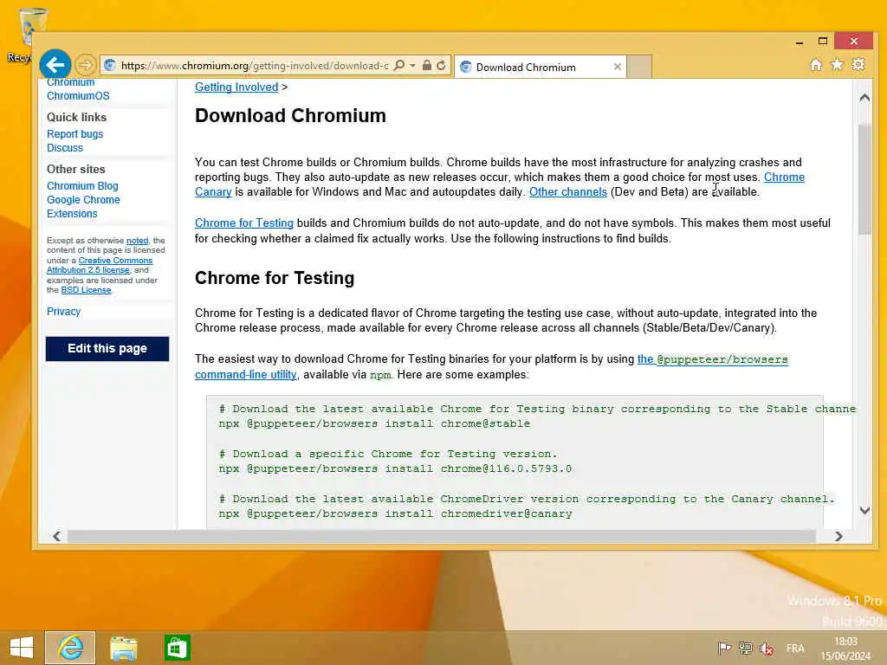Click the Internet Explorer taskbar icon
The image size is (887, 665).
tap(70, 648)
